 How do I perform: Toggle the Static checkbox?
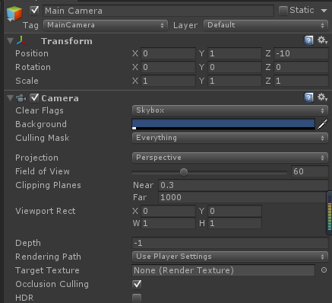coord(283,11)
